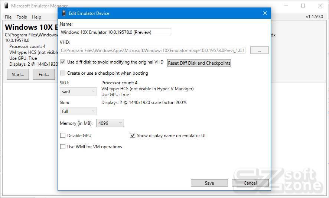The height and width of the screenshot is (198, 329).
Task: Minimize the Emulator Manager window
Action: point(286,6)
